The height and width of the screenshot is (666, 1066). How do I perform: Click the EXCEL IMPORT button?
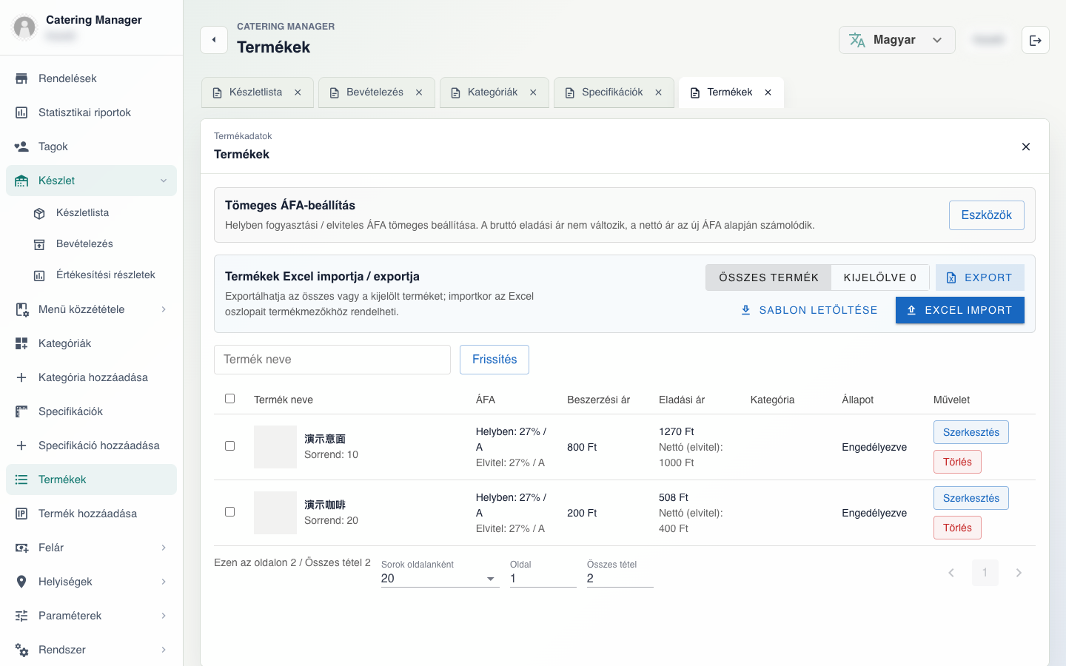click(959, 310)
